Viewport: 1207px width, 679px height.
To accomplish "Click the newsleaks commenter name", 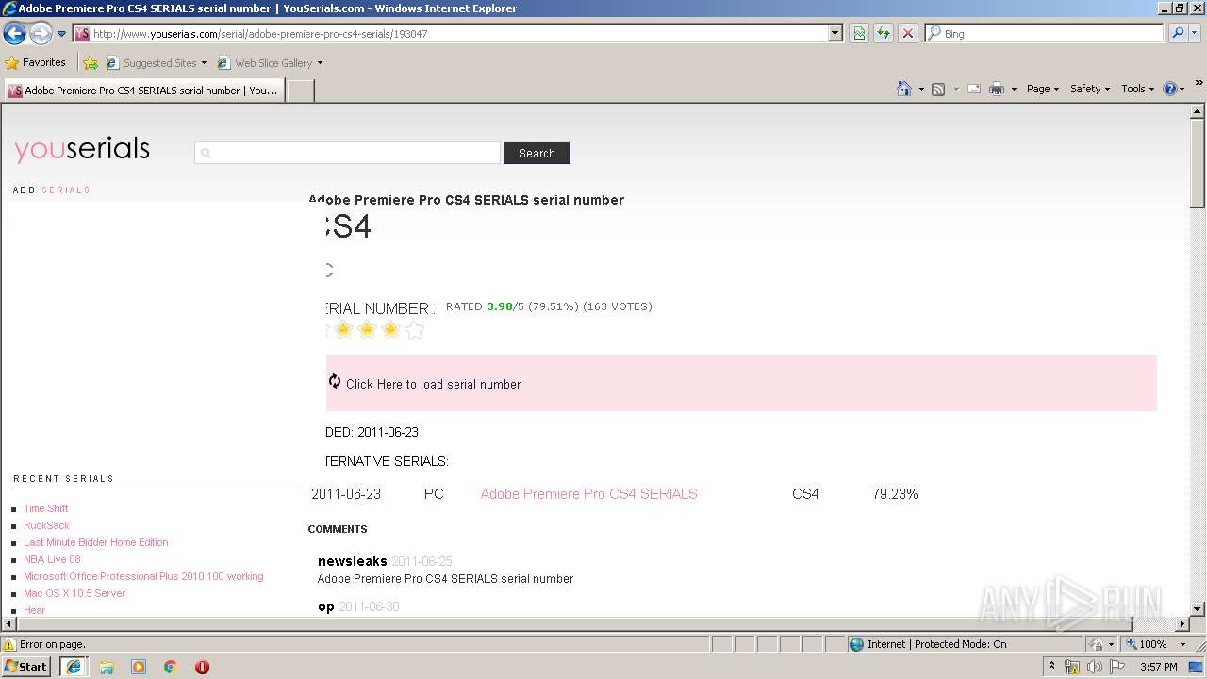I will (353, 561).
